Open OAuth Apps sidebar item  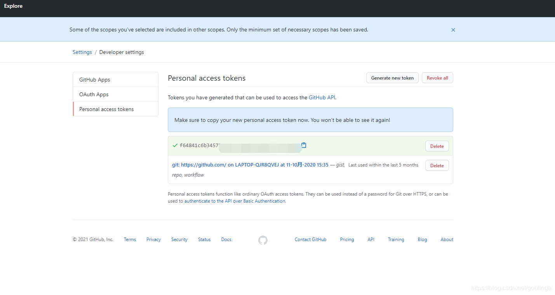(x=115, y=94)
